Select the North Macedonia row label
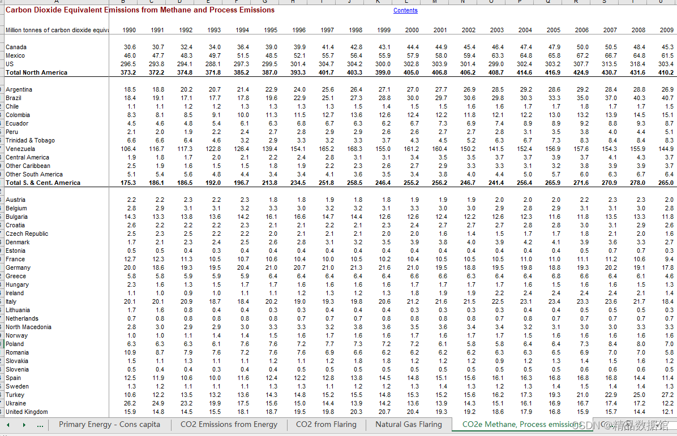The height and width of the screenshot is (436, 677). [x=28, y=327]
